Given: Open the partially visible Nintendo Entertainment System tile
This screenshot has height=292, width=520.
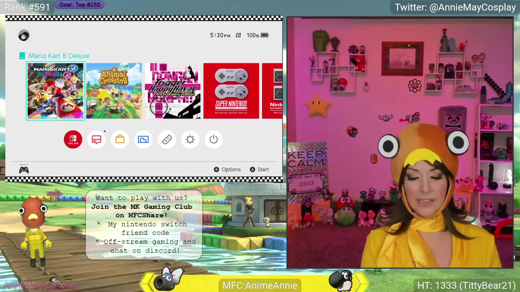Looking at the screenshot, I should pos(272,91).
